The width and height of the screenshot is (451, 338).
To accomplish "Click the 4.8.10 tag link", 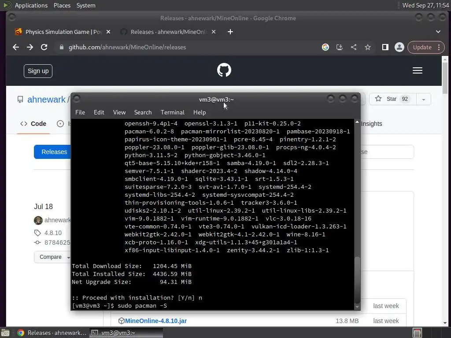I will click(x=53, y=233).
